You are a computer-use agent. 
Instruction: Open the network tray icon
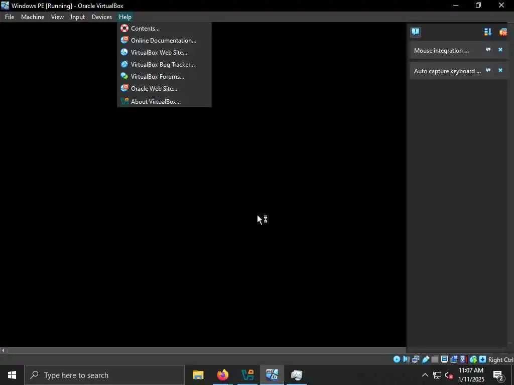click(x=437, y=375)
